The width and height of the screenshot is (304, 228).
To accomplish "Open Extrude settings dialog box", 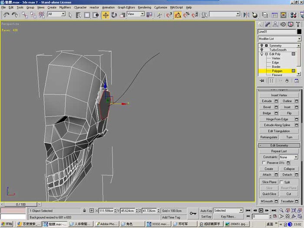I will (276, 101).
